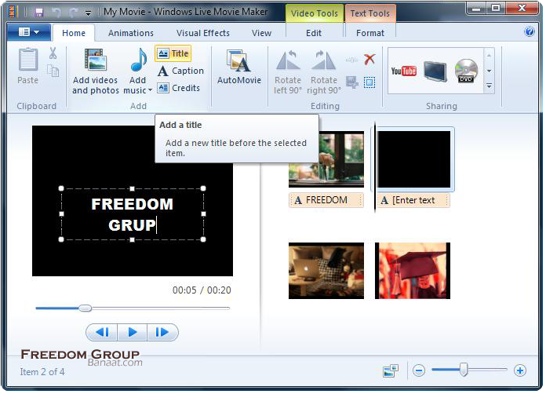Viewport: 546px width, 394px height.
Task: Save project from quick access toolbar
Action: [39, 13]
